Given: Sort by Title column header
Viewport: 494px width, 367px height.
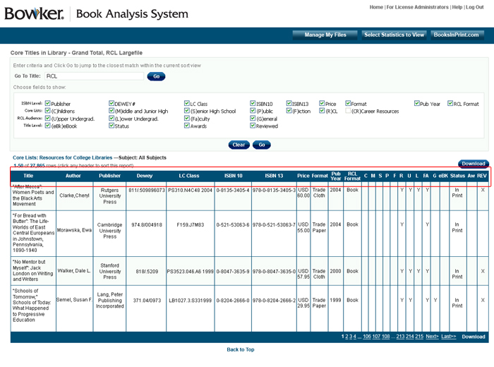Looking at the screenshot, I should pos(28,176).
